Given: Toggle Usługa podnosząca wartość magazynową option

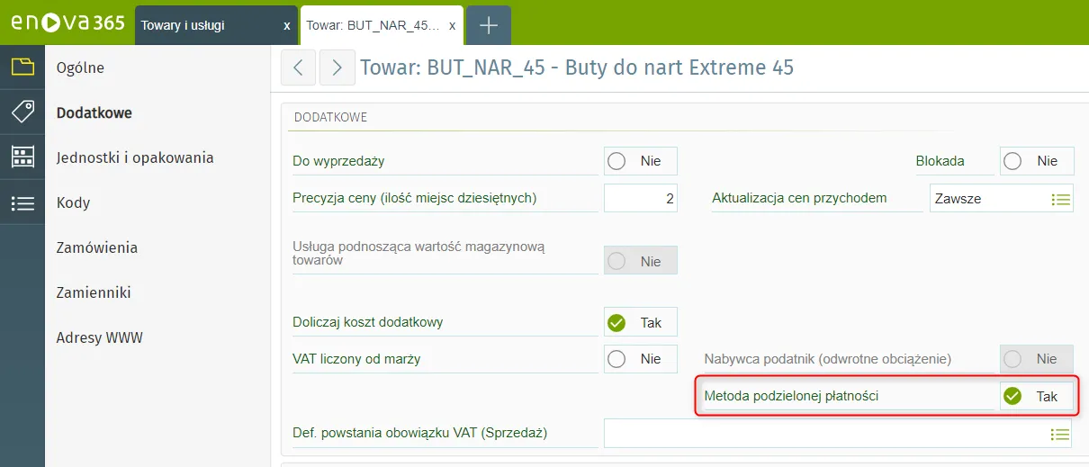Looking at the screenshot, I should (x=640, y=261).
